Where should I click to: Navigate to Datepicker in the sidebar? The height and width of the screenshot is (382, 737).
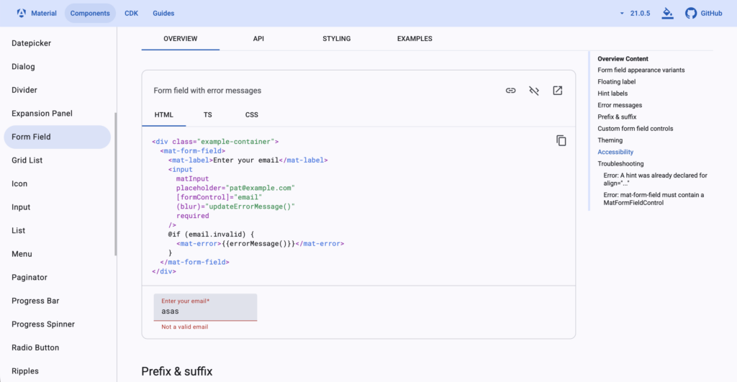tap(32, 43)
